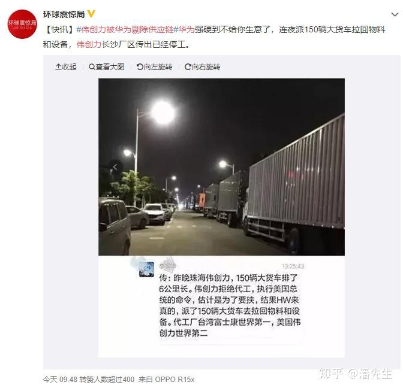The width and height of the screenshot is (403, 391).
Task: Click the chat avatar in the screenshot
Action: (x=146, y=269)
